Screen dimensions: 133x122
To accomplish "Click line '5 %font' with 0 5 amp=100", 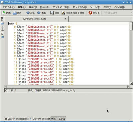I will [42, 43].
